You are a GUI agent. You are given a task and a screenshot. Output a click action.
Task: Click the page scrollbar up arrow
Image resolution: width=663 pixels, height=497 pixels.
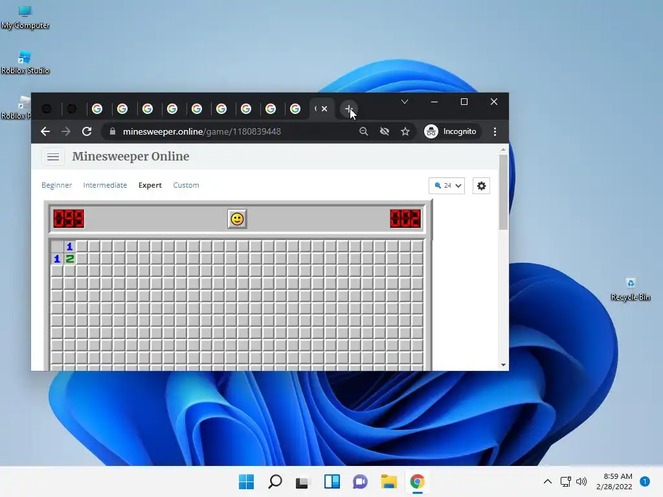pyautogui.click(x=503, y=149)
